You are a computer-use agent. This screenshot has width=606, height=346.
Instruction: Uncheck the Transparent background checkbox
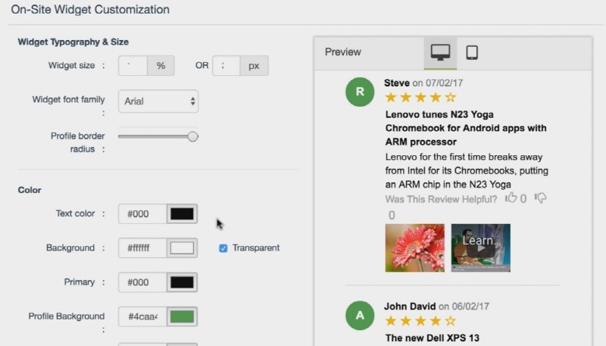223,248
